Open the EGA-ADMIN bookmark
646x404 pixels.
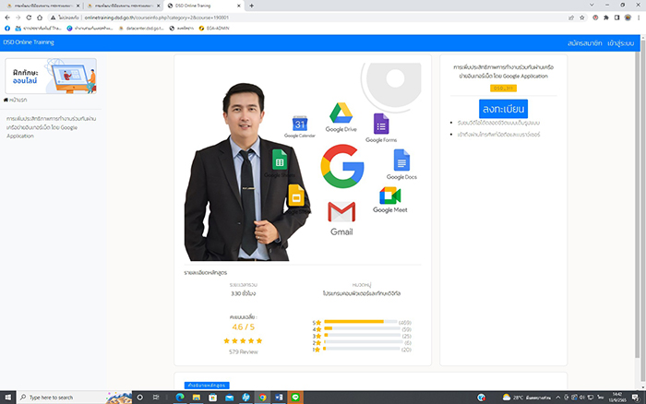point(214,29)
